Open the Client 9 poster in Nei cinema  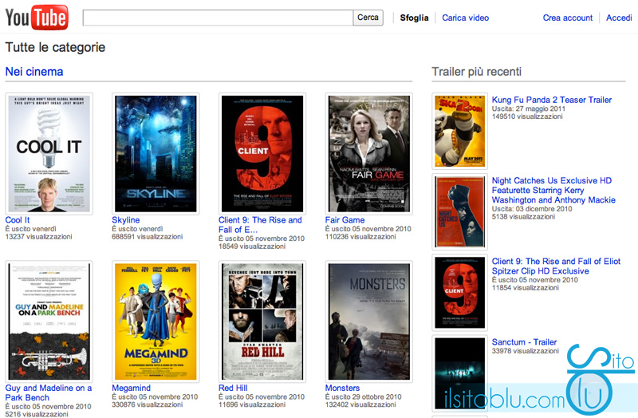pos(262,153)
